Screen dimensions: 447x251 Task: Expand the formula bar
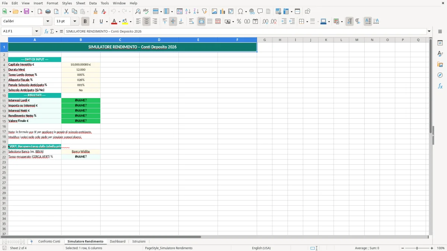429,31
